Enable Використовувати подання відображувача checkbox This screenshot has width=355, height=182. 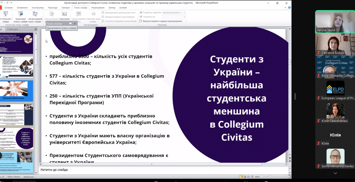[140, 21]
